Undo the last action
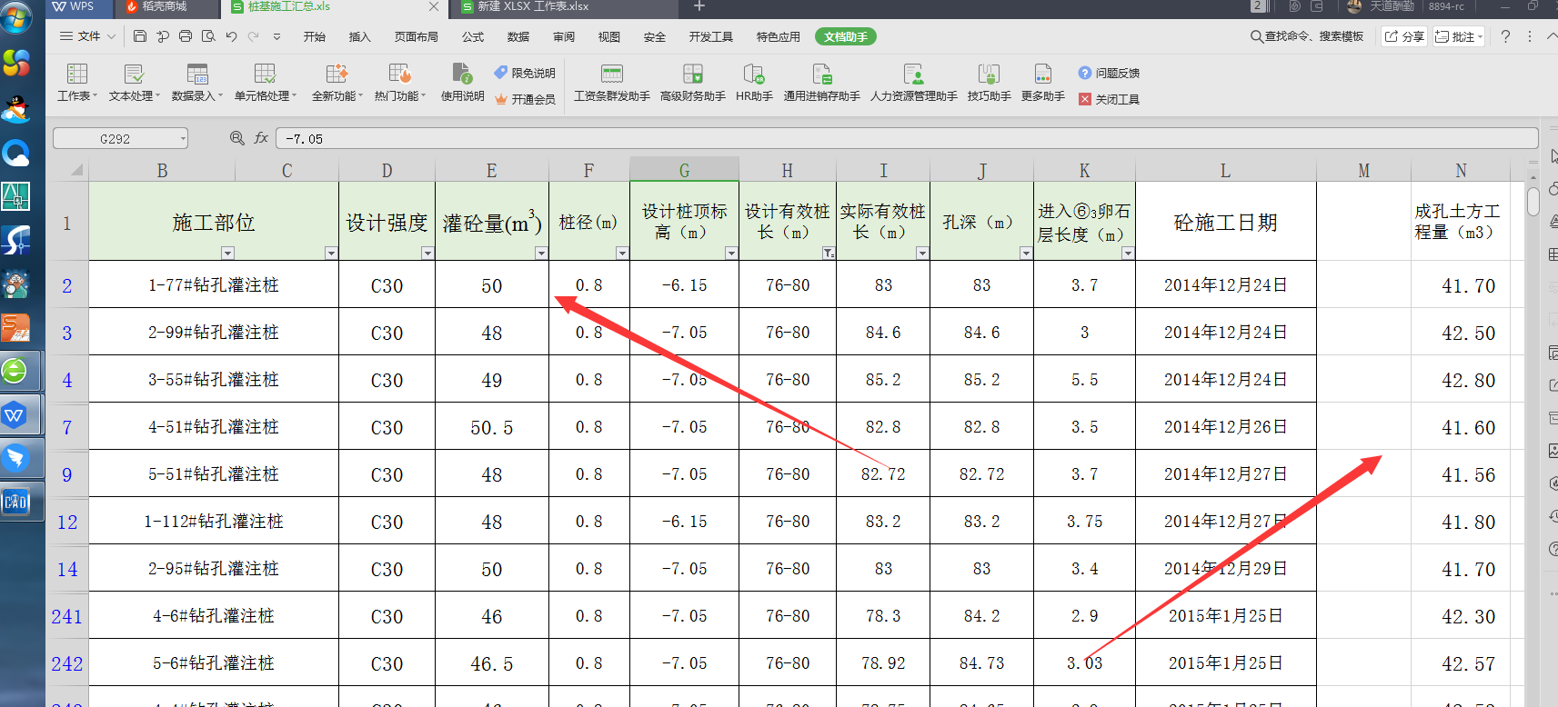 [x=231, y=36]
